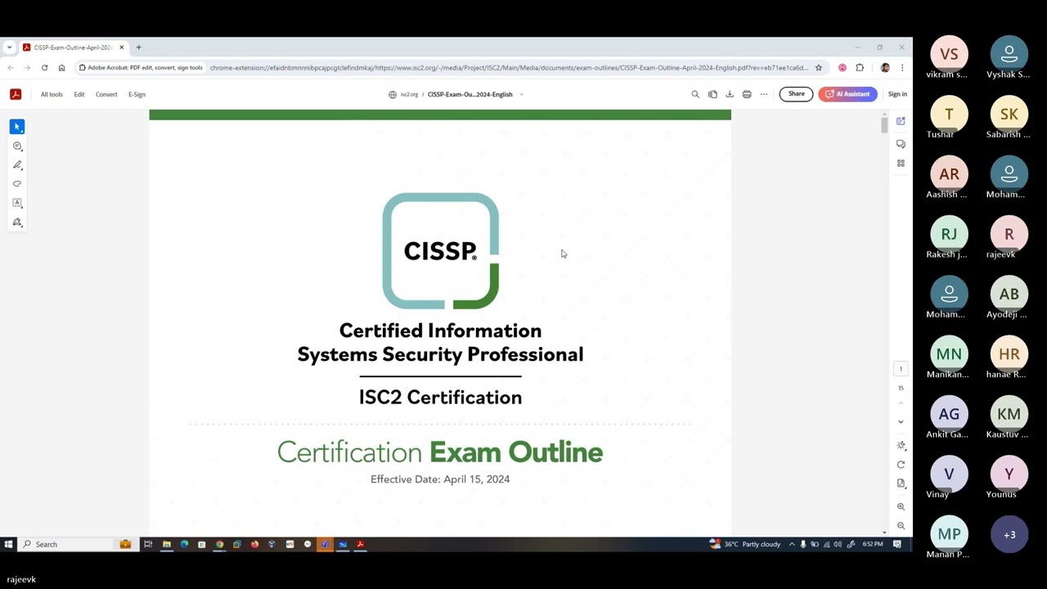Viewport: 1047px width, 589px height.
Task: Click the Sign in link
Action: [897, 94]
